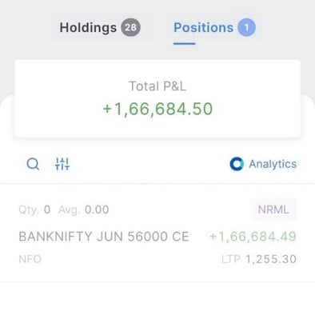Viewport: 315px width, 315px height.
Task: Click the NRML product type tag
Action: [273, 209]
